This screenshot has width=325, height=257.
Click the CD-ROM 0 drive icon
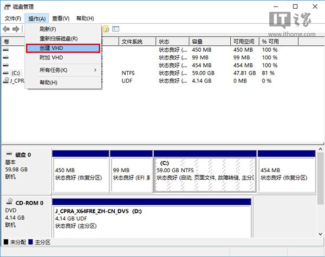pyautogui.click(x=8, y=203)
